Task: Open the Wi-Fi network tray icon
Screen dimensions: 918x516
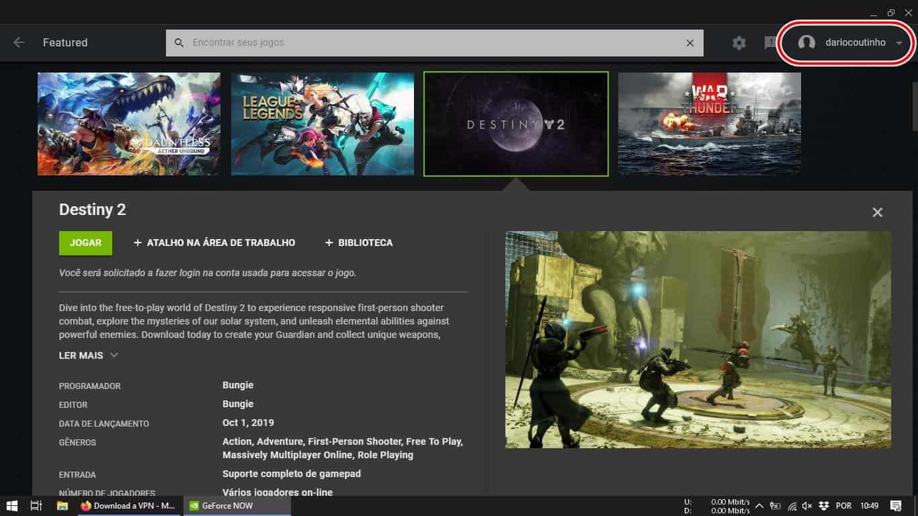Action: 792,506
